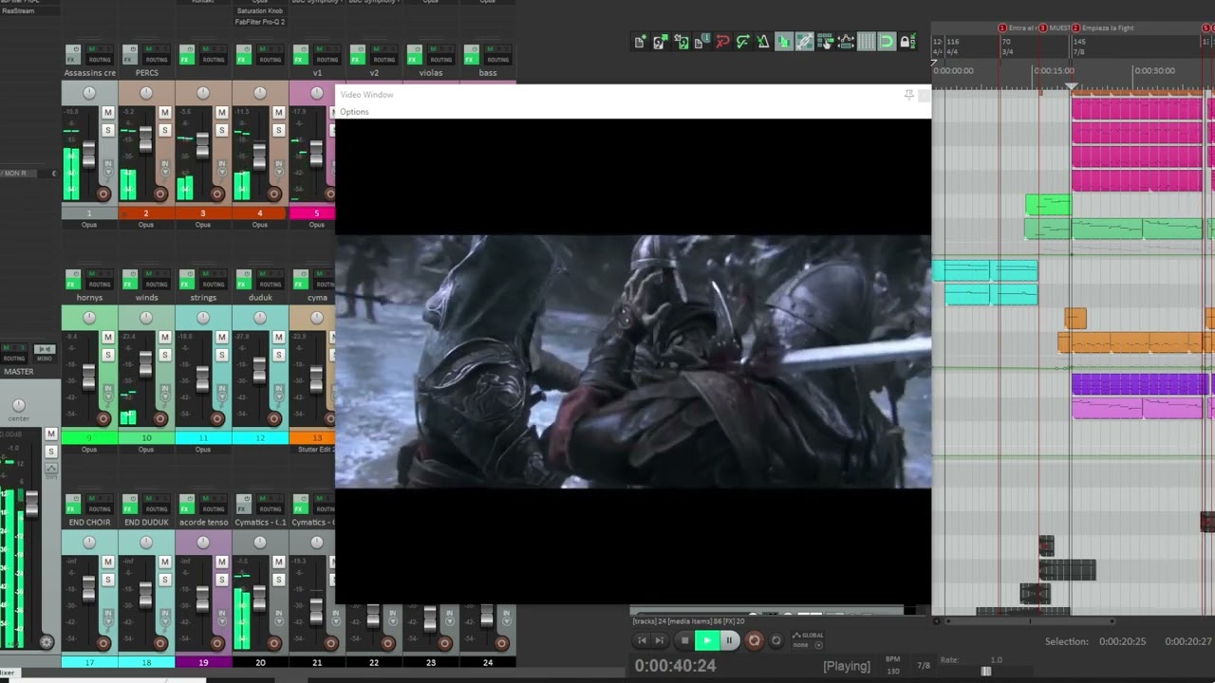This screenshot has height=683, width=1215.
Task: Click the New project toolbar icon
Action: coord(639,42)
